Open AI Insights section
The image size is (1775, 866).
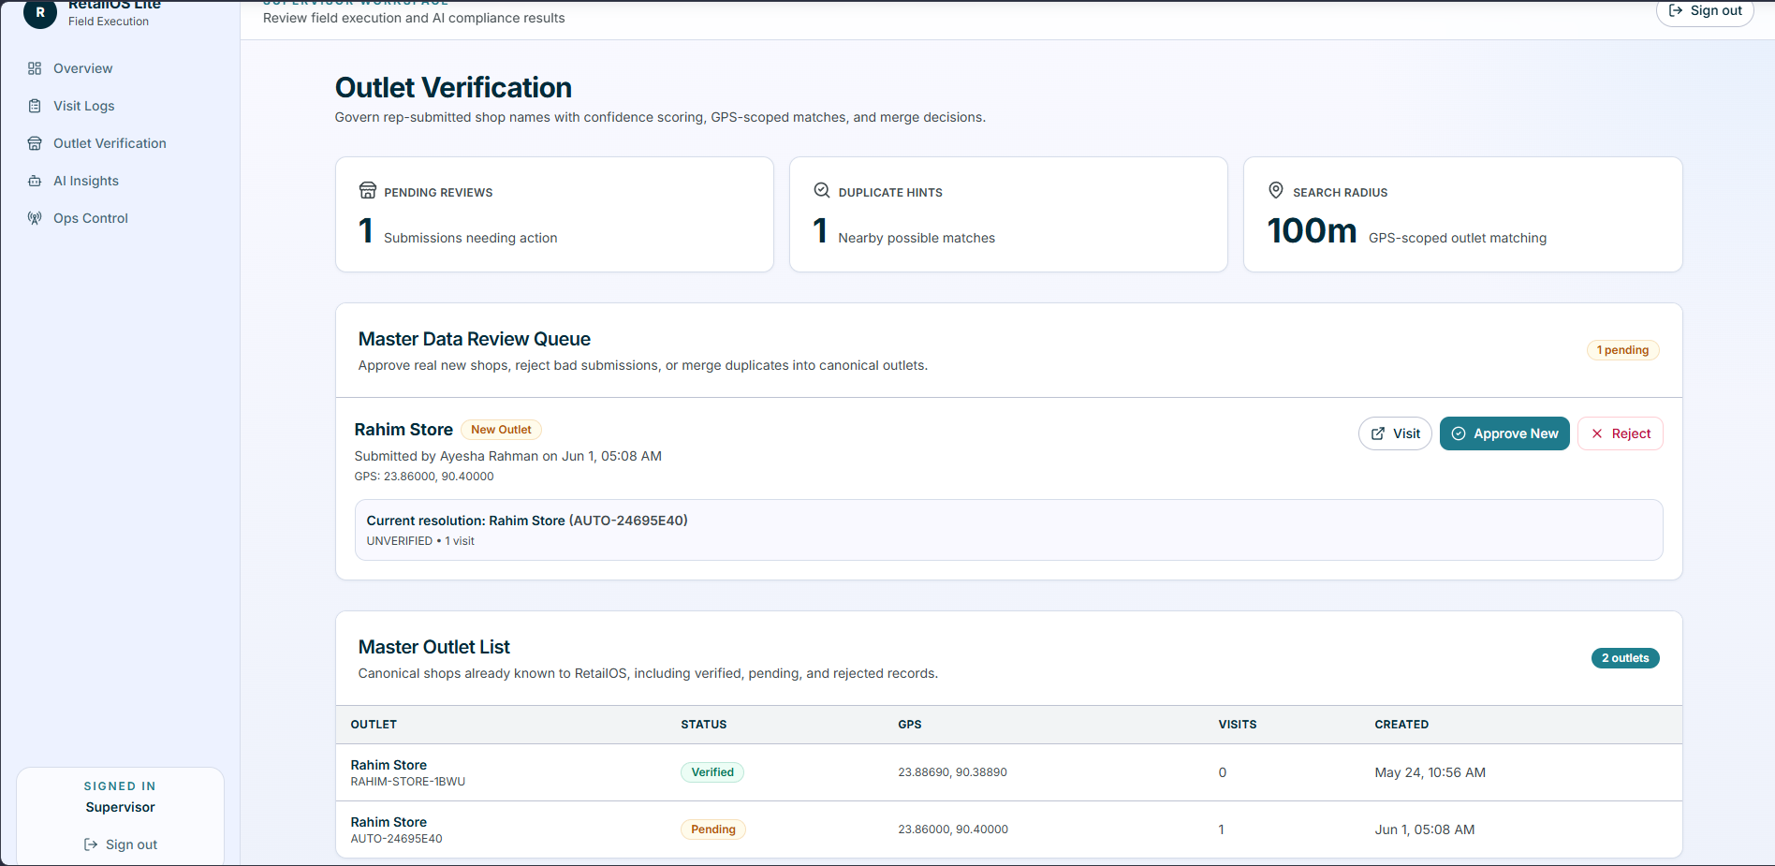120,181
